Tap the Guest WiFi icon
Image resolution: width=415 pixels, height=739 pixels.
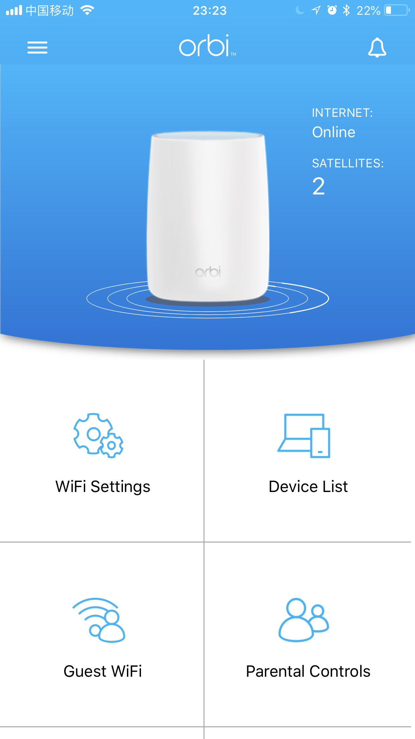(99, 620)
